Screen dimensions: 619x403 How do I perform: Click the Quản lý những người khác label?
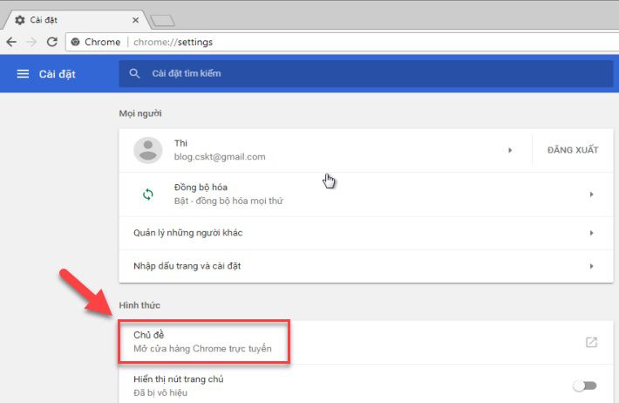[x=188, y=233]
